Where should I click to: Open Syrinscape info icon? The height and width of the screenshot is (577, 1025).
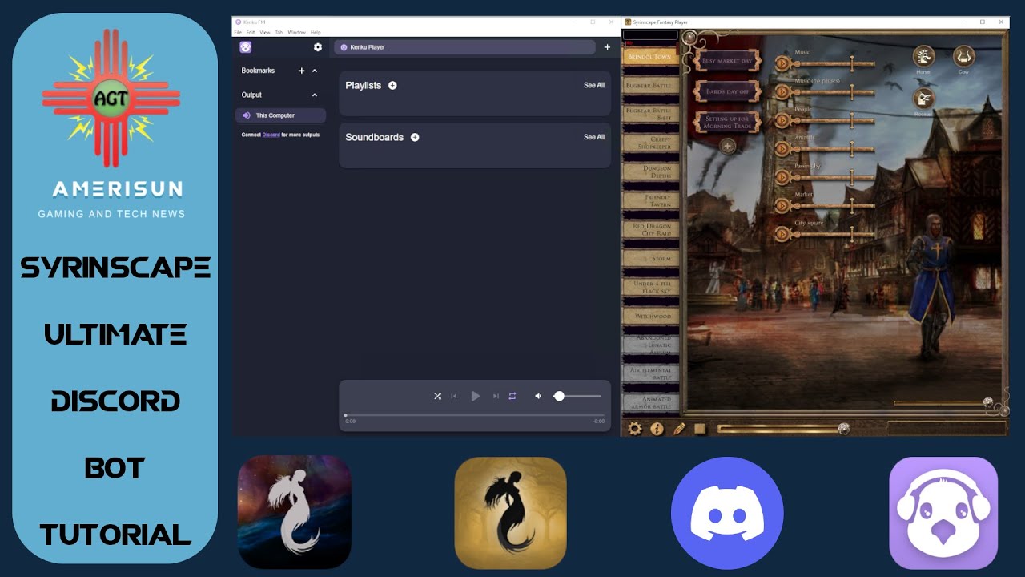(657, 429)
